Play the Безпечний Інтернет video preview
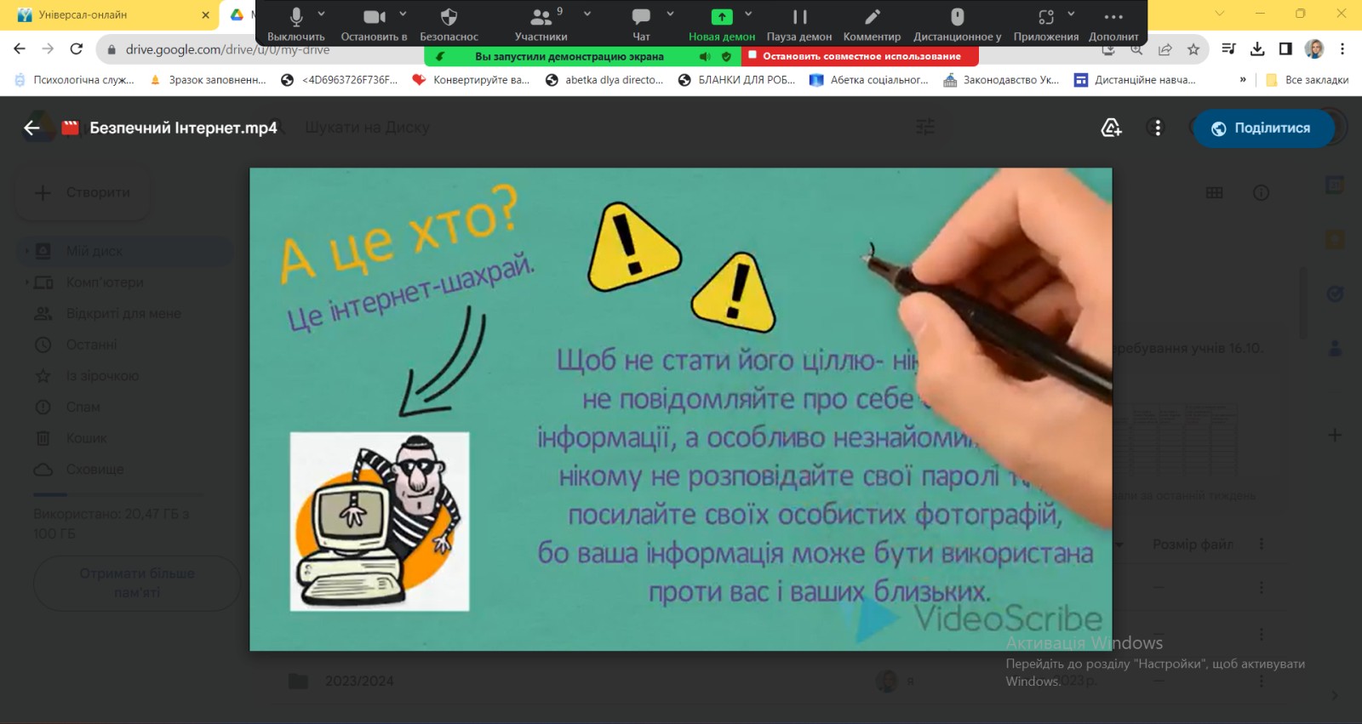The height and width of the screenshot is (724, 1362). click(680, 409)
